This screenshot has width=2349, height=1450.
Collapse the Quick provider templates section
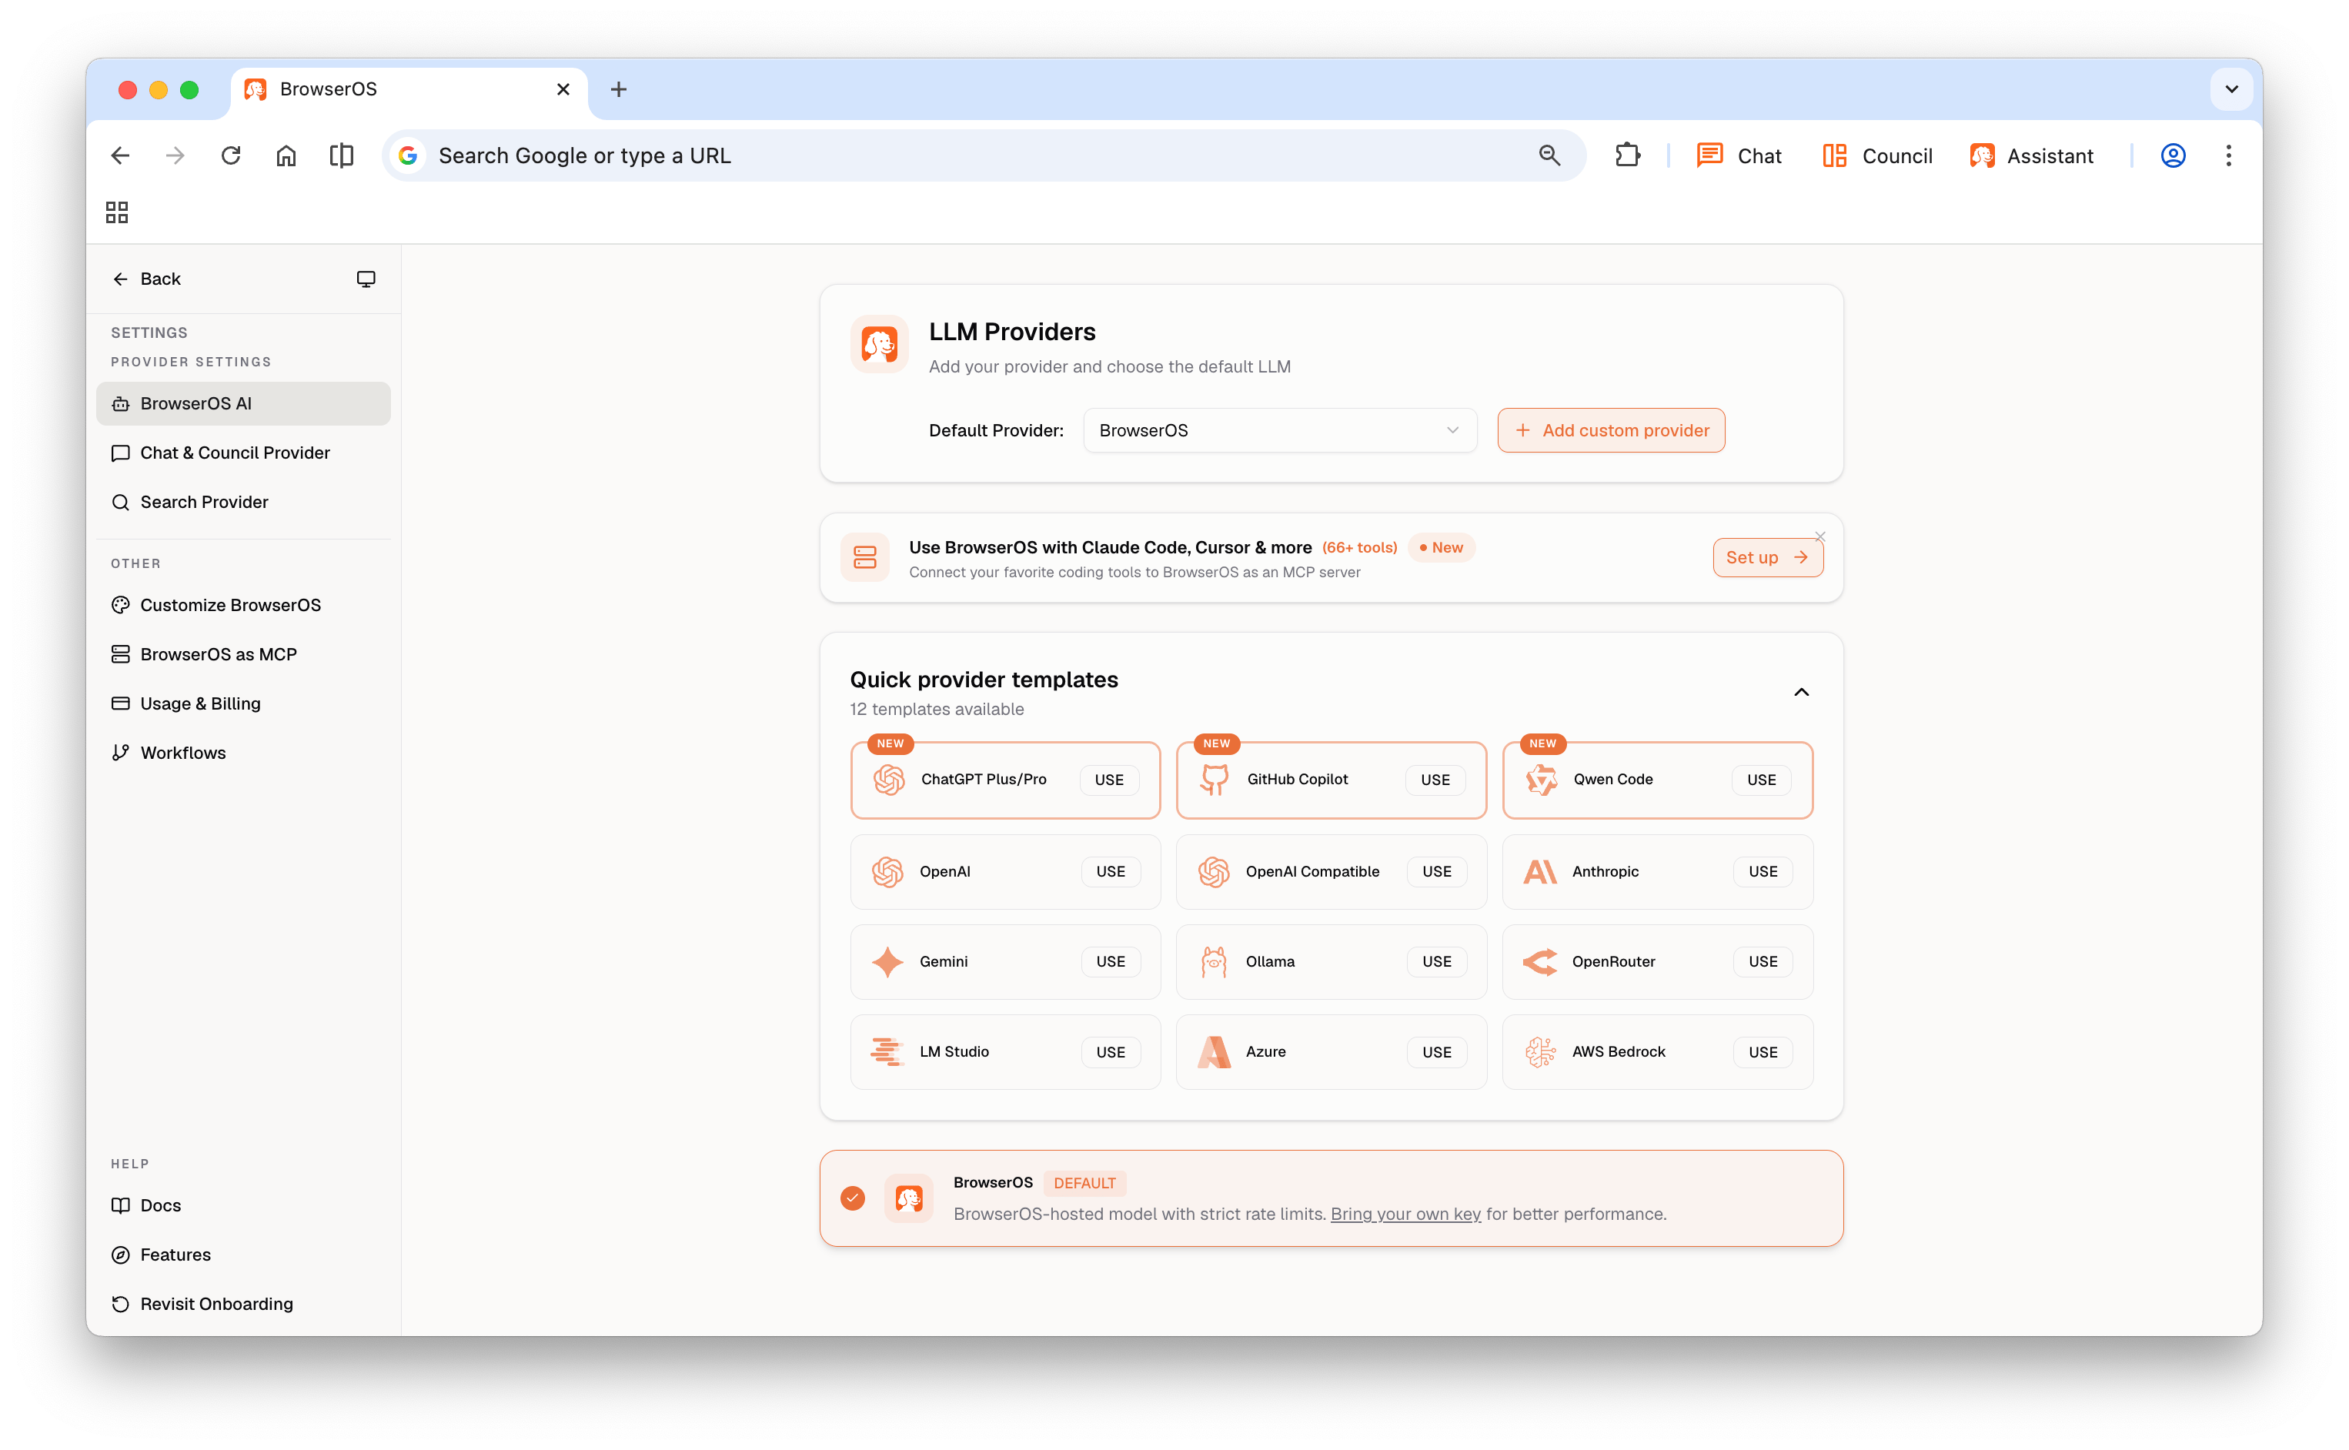tap(1800, 693)
